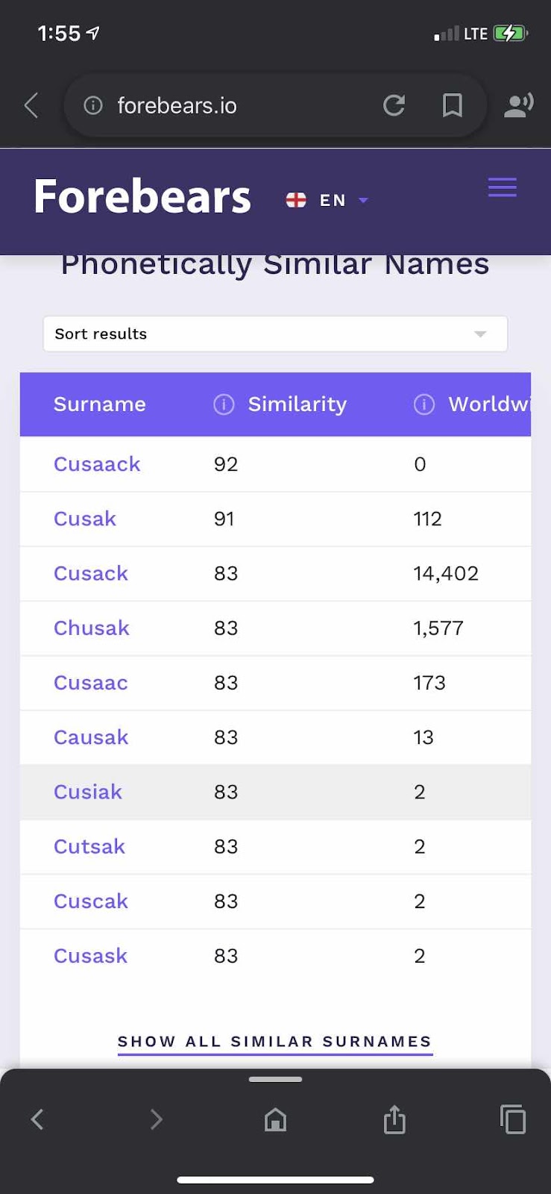Image resolution: width=551 pixels, height=1194 pixels.
Task: Click Show All Similar Surnames
Action: (x=275, y=1042)
